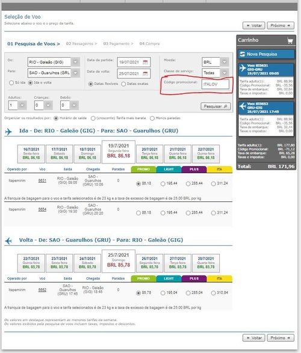This screenshot has height=353, width=301.
Task: Select PLUS fare 285,44 for 09:05 flight
Action: tap(188, 183)
